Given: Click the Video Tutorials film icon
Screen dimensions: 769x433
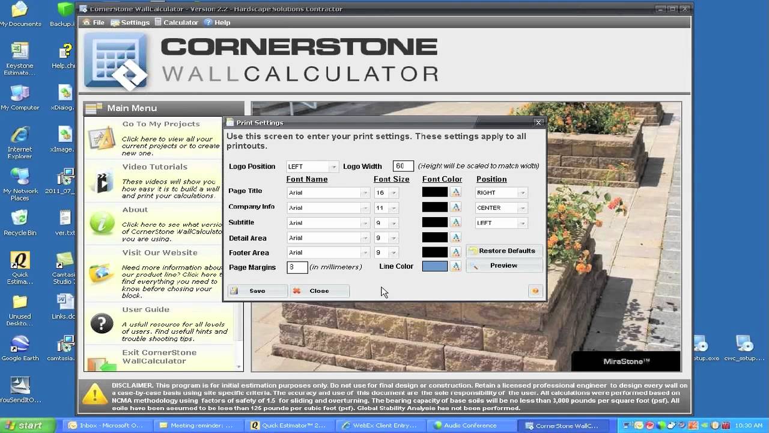Looking at the screenshot, I should [101, 181].
